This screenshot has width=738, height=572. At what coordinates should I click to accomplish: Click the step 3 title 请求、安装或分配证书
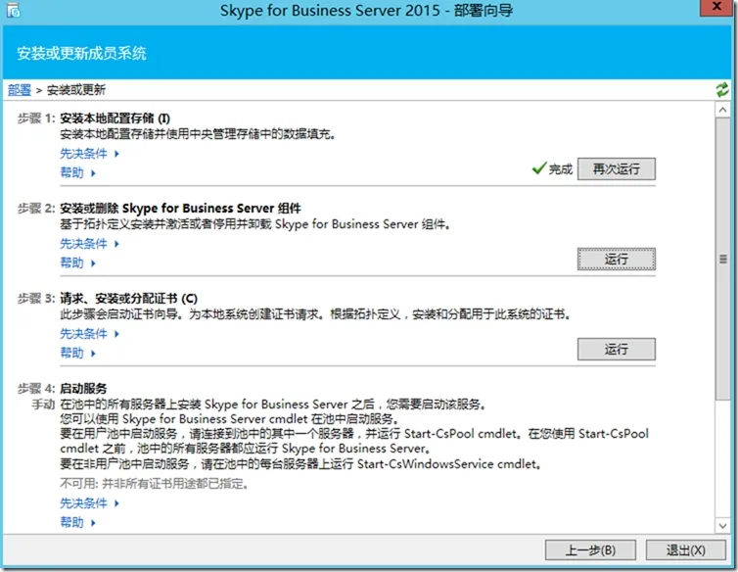pyautogui.click(x=128, y=299)
